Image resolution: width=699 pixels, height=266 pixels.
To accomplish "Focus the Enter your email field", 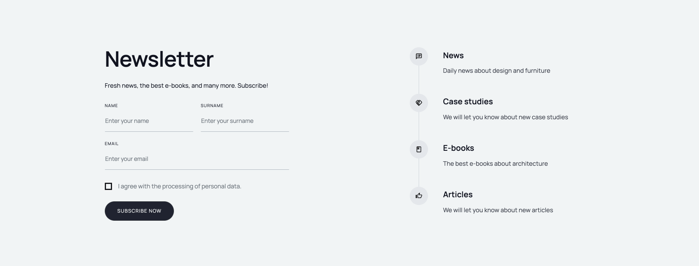I will [x=197, y=159].
